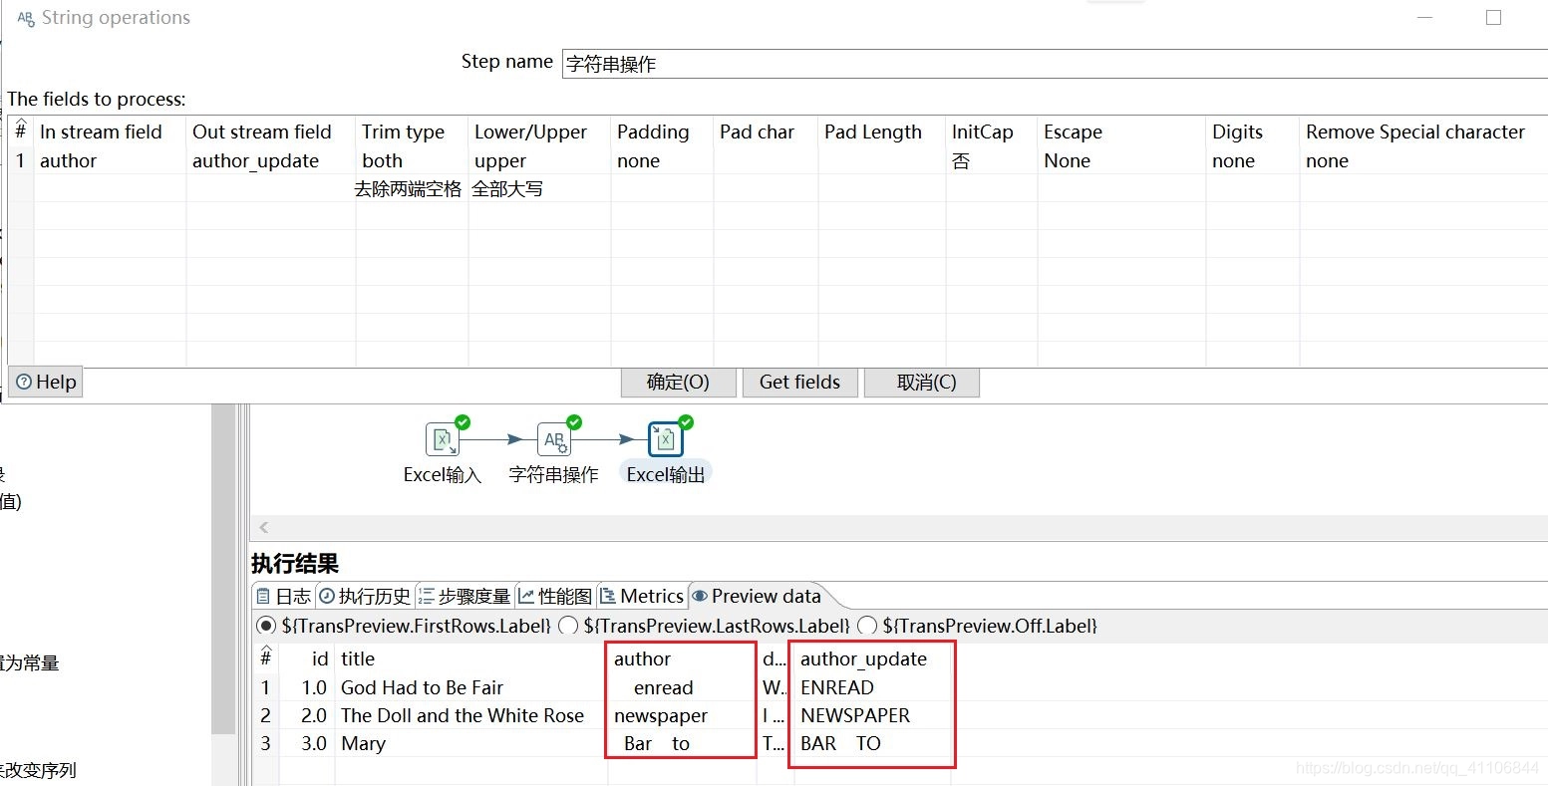Viewport: 1548px width, 786px height.
Task: Select the 'God Had to Be Fair' cell
Action: (470, 687)
